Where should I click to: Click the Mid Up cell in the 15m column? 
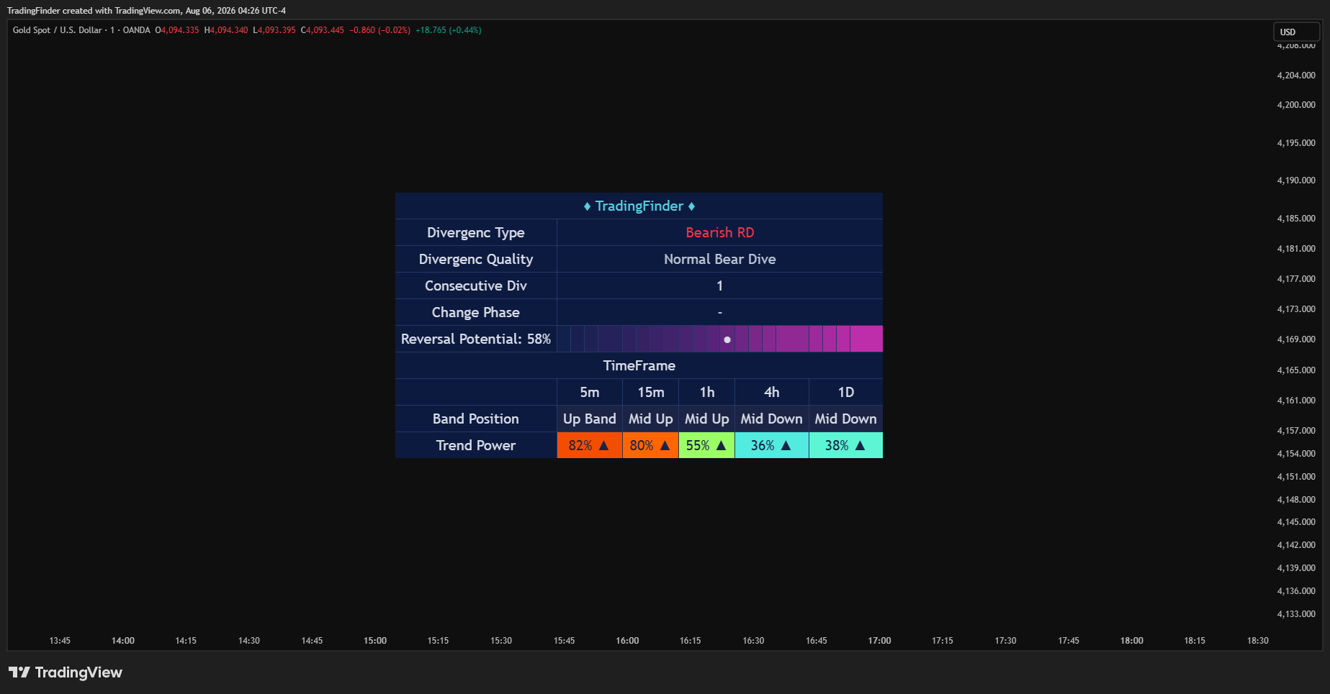click(x=651, y=419)
